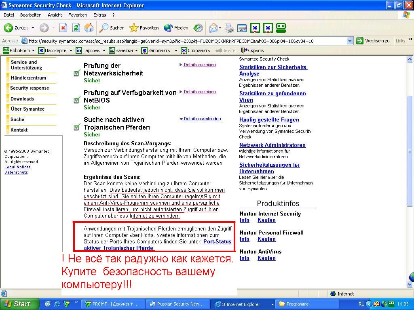Open Kontakt sidebar item
This screenshot has height=310, width=414.
pyautogui.click(x=19, y=130)
